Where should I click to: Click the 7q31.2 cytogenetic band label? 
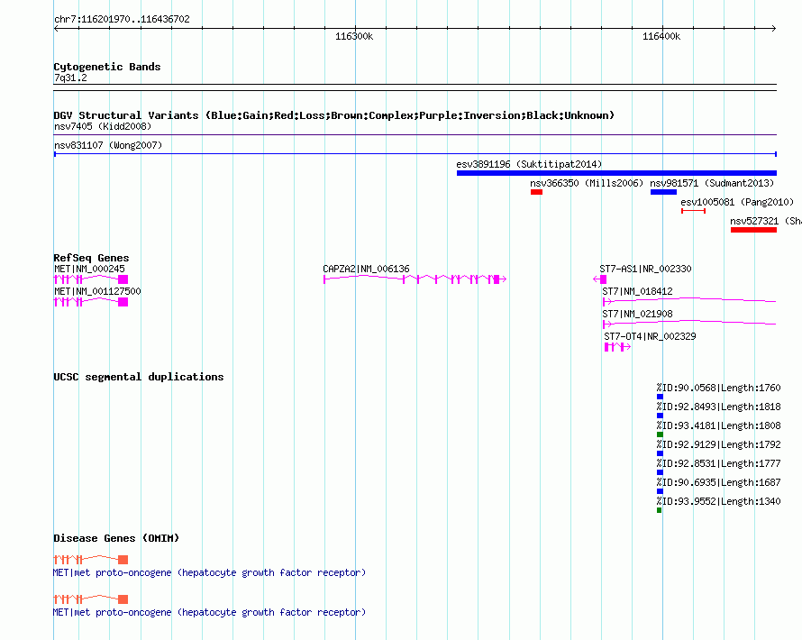pos(70,78)
